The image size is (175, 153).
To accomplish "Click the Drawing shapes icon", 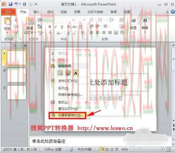I will coord(133,21).
